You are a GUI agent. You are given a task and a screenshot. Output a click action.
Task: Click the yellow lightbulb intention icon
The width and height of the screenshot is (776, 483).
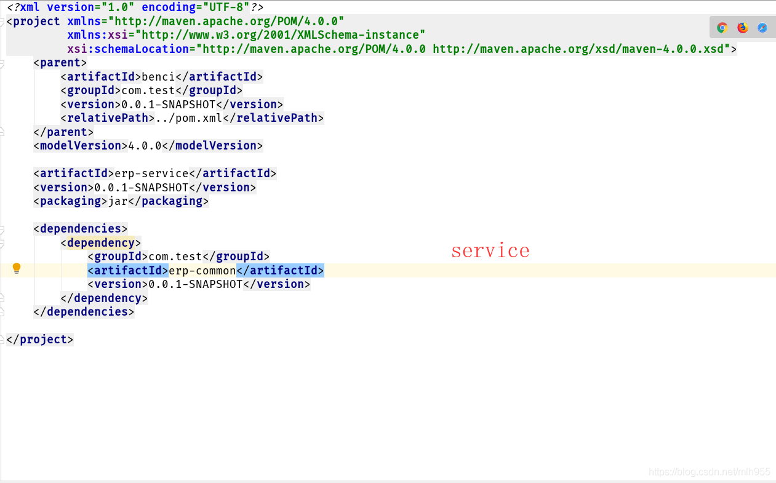(17, 268)
